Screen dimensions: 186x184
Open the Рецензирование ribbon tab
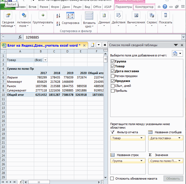[x=77, y=7]
